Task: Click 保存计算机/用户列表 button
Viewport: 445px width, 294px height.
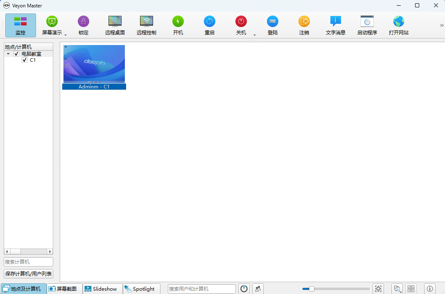Action: pyautogui.click(x=28, y=274)
